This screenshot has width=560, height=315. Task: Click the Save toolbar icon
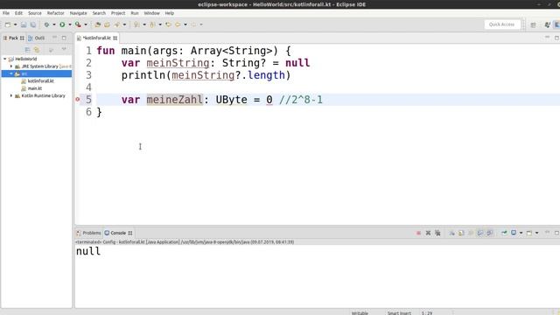click(24, 24)
